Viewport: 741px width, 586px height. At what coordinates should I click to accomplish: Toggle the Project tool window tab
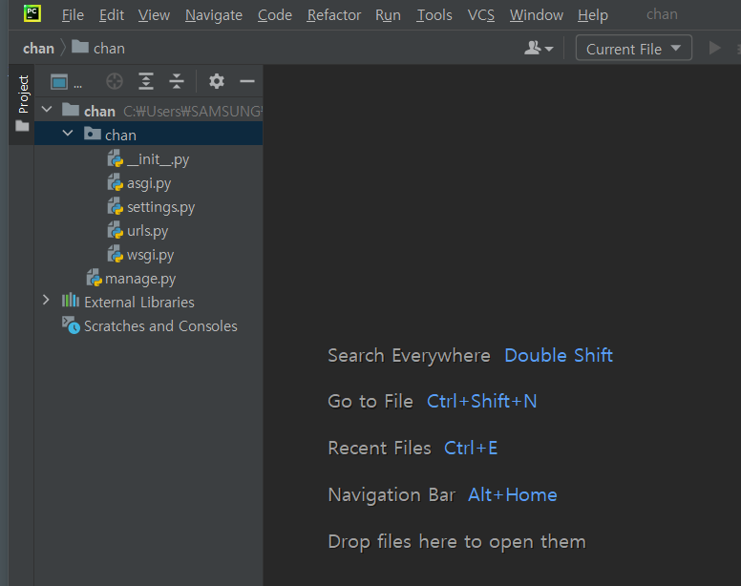[x=22, y=103]
